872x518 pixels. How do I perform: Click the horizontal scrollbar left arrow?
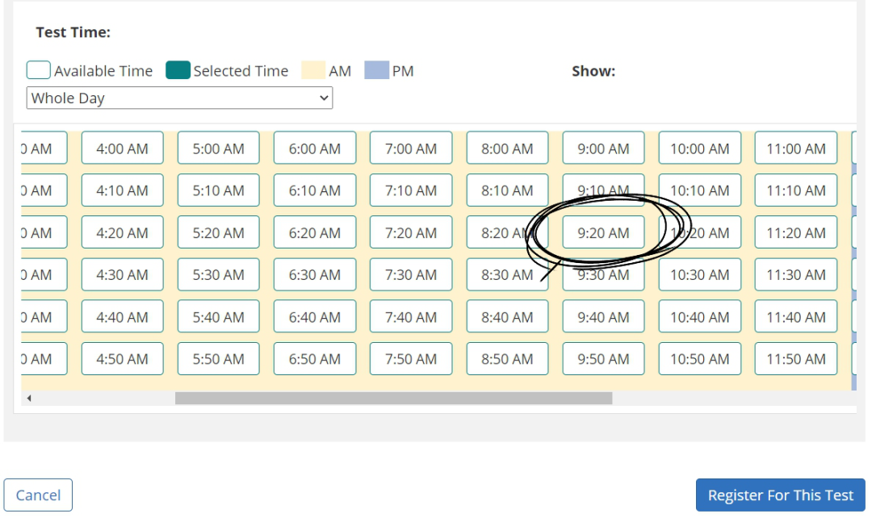click(x=29, y=399)
